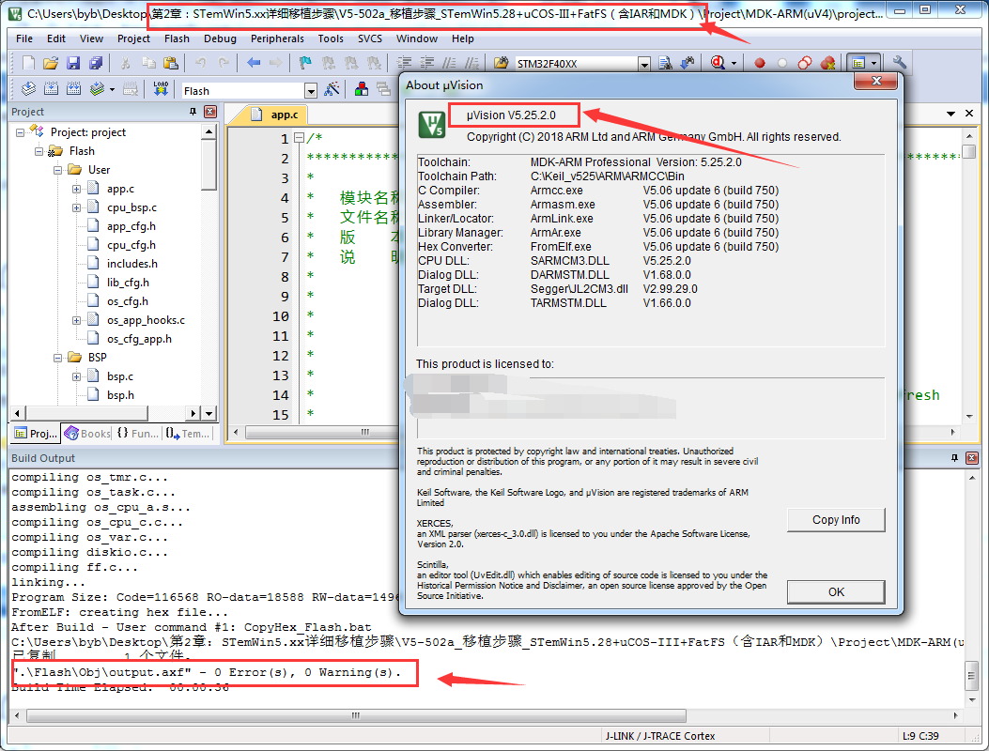
Task: Expand the cpu_bsp.c file node
Action: [x=76, y=207]
